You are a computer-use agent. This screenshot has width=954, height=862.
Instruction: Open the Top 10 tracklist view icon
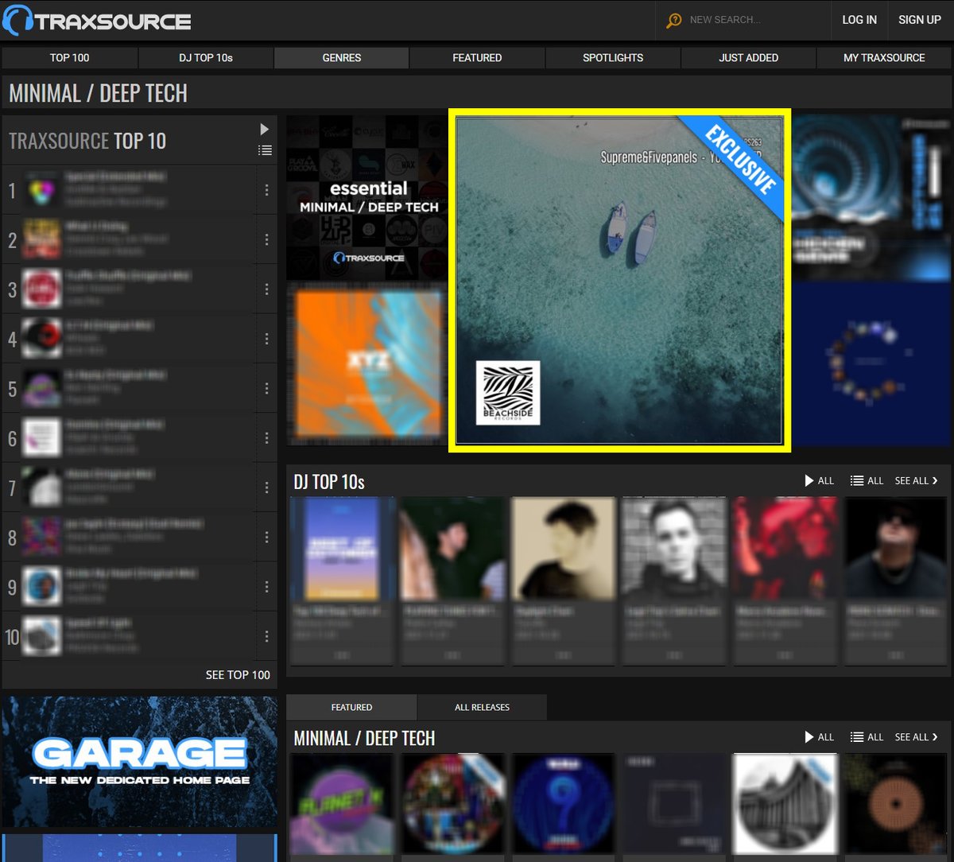[x=265, y=149]
